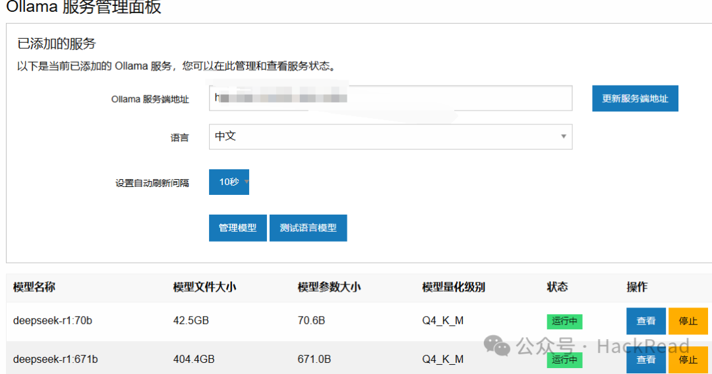Click the 状态 column header
This screenshot has width=712, height=374.
(x=557, y=287)
